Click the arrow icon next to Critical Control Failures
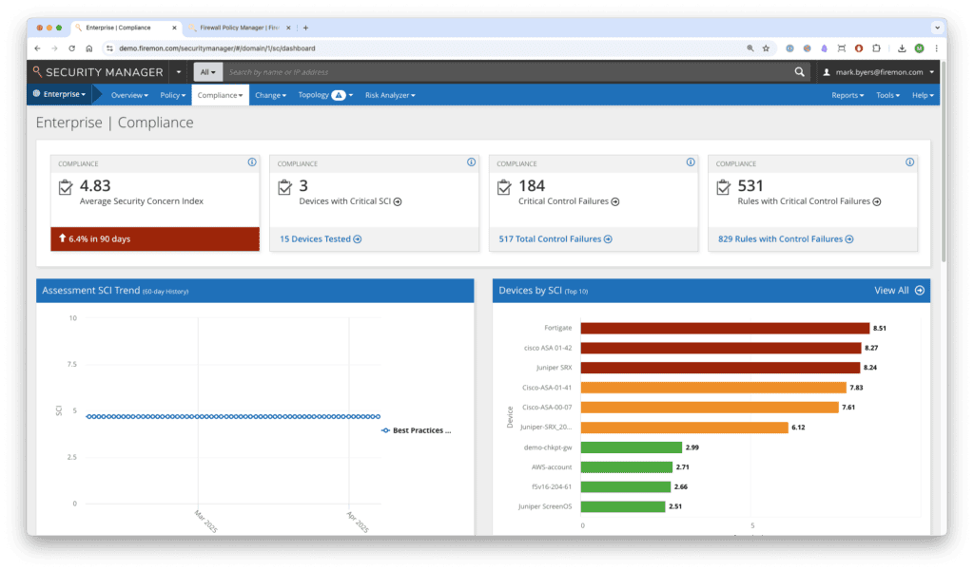 [616, 200]
